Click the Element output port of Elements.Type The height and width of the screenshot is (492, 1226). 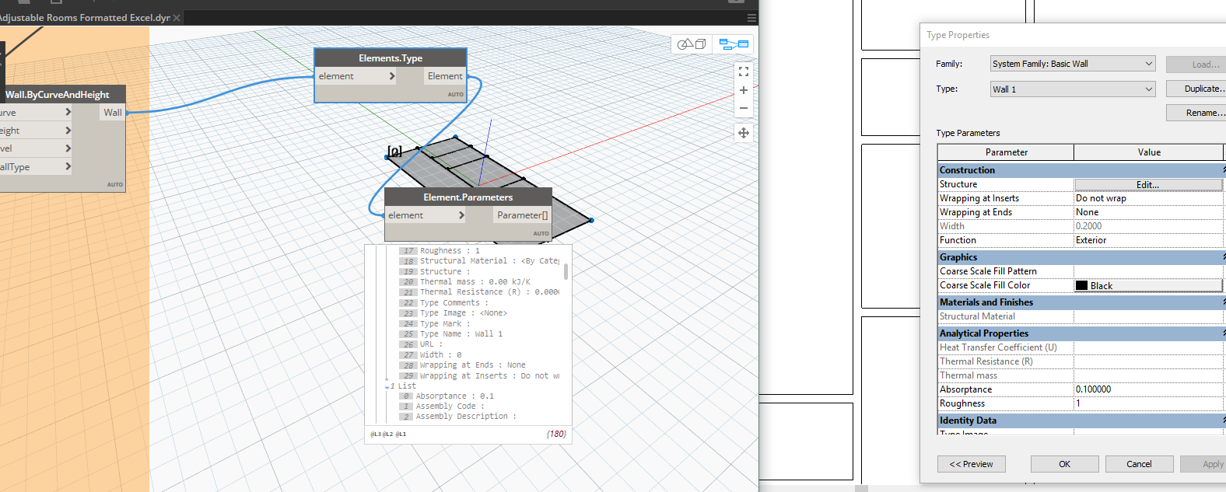click(445, 76)
